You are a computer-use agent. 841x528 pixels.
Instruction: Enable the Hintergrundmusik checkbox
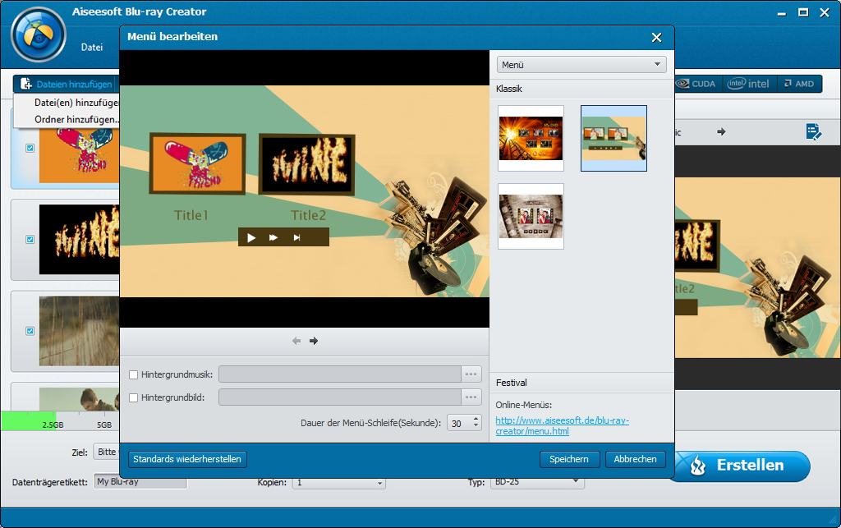pyautogui.click(x=133, y=374)
